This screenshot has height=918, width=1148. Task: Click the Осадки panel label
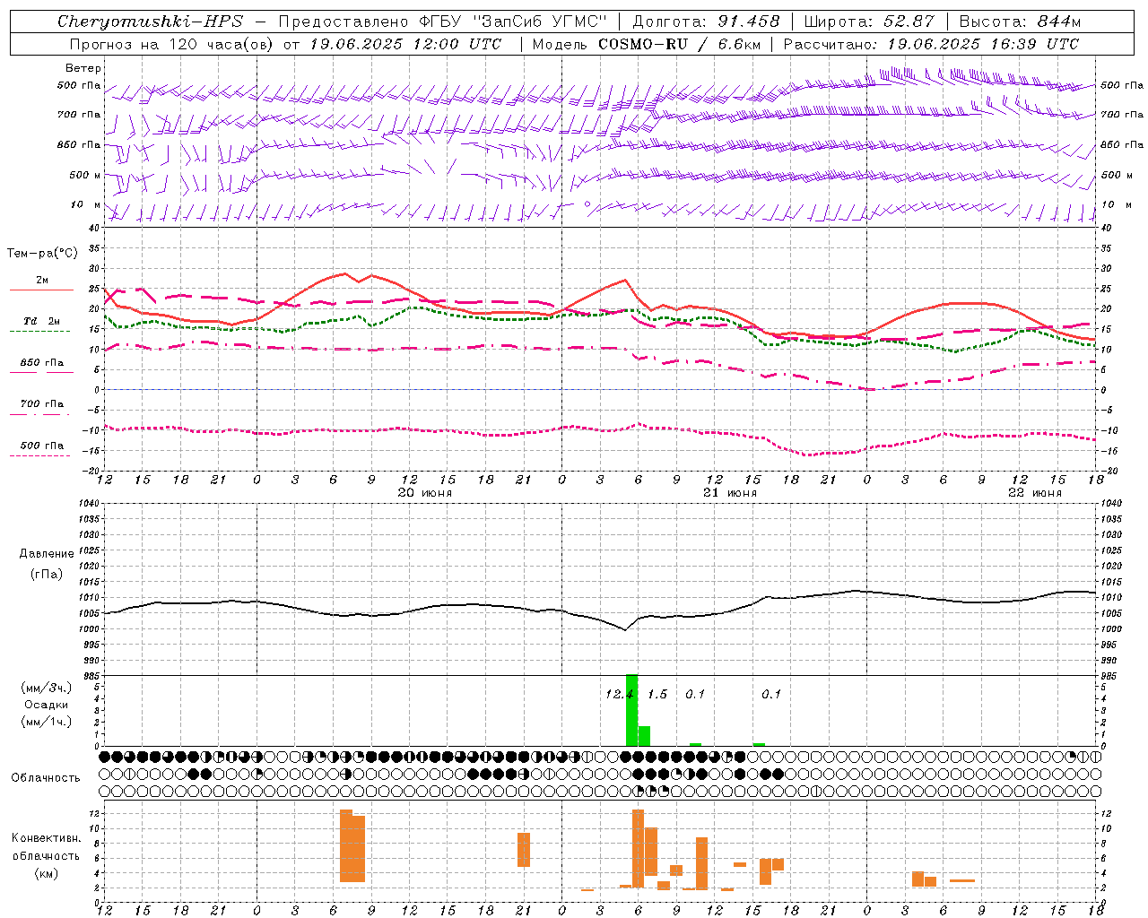pos(47,705)
